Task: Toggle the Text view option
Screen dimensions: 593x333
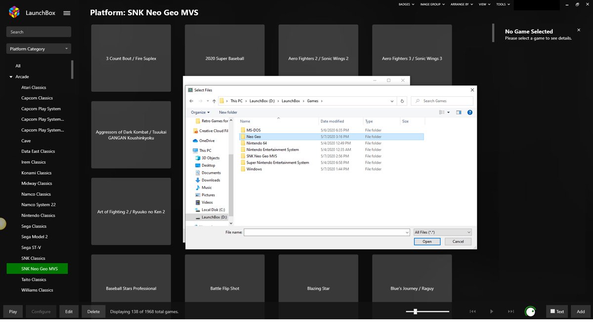Action: click(557, 311)
